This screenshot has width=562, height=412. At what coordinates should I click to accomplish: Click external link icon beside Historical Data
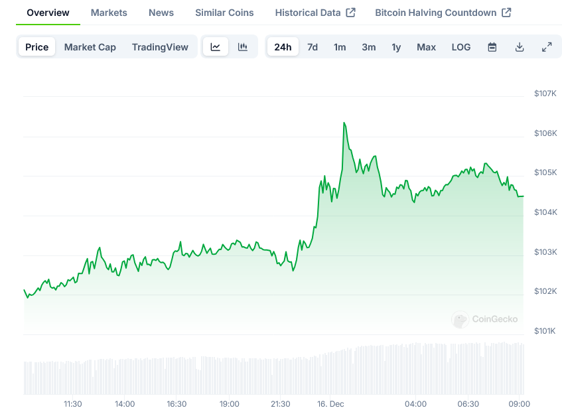(x=351, y=13)
